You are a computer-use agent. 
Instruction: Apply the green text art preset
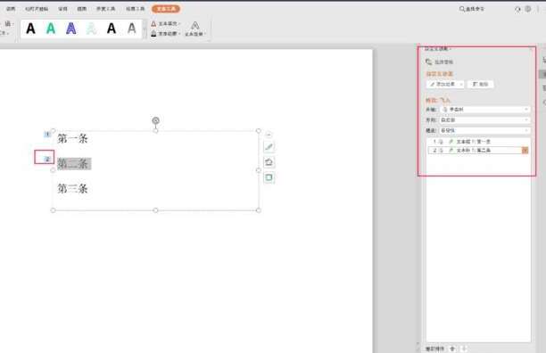click(51, 29)
